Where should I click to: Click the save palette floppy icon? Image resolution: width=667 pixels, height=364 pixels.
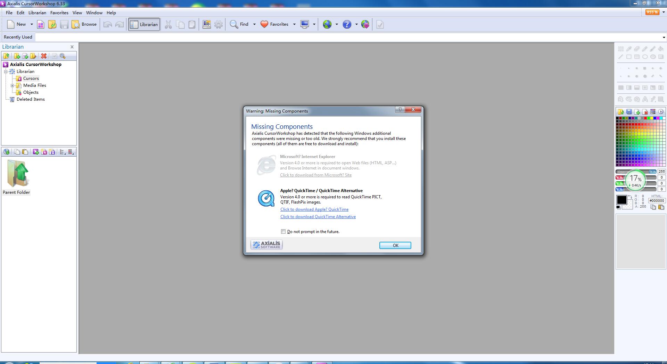point(629,112)
